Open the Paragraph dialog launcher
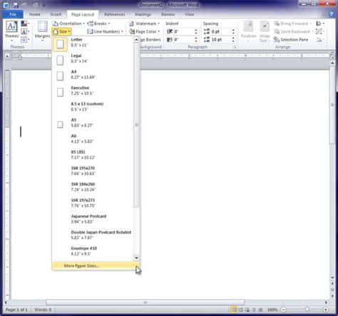338x316 pixels. tap(235, 47)
